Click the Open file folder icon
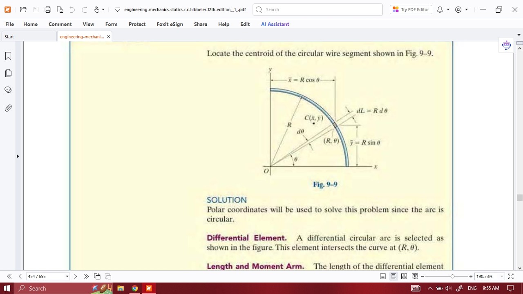 click(x=23, y=9)
